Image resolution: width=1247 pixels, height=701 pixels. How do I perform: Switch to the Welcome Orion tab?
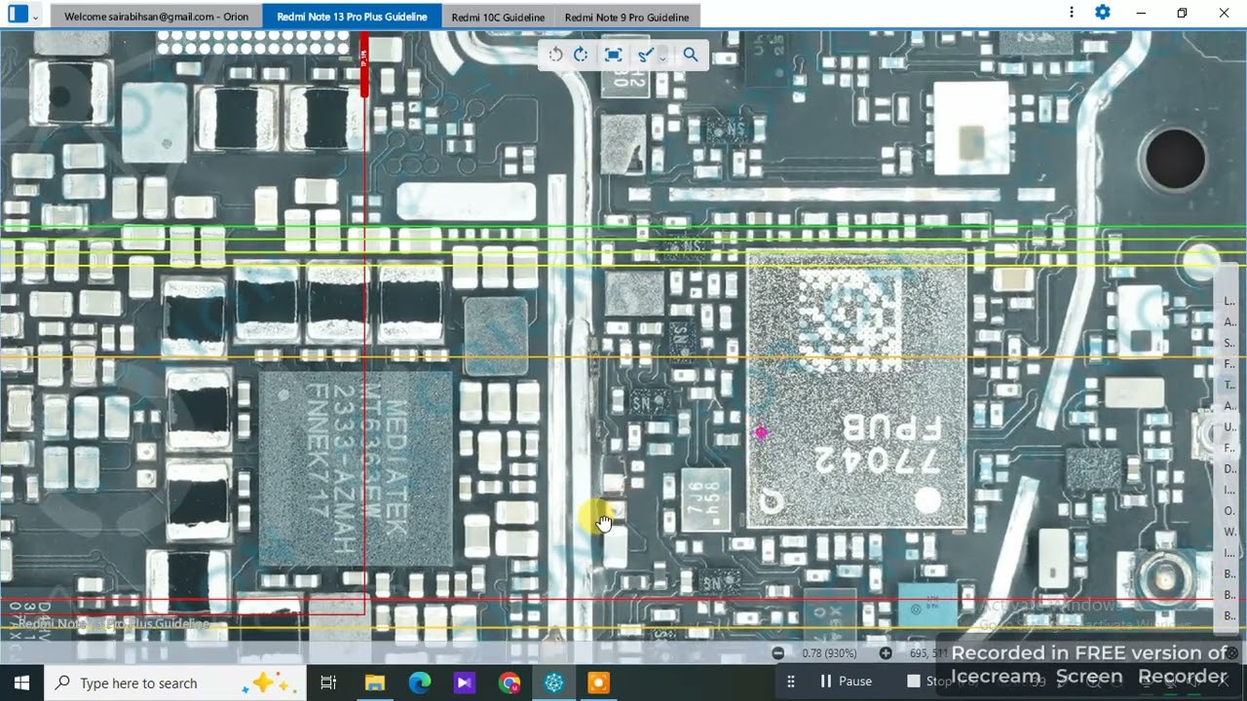point(156,17)
